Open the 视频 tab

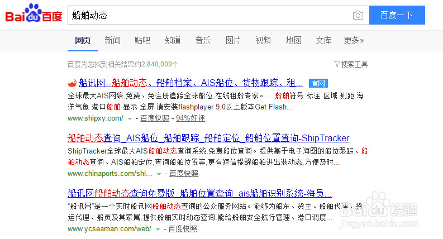tap(263, 41)
